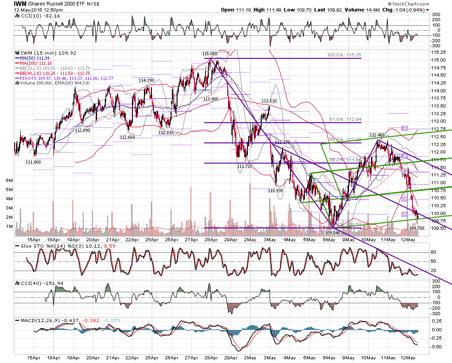Click the 114.190 price label
The height and width of the screenshot is (363, 452).
pyautogui.click(x=146, y=80)
